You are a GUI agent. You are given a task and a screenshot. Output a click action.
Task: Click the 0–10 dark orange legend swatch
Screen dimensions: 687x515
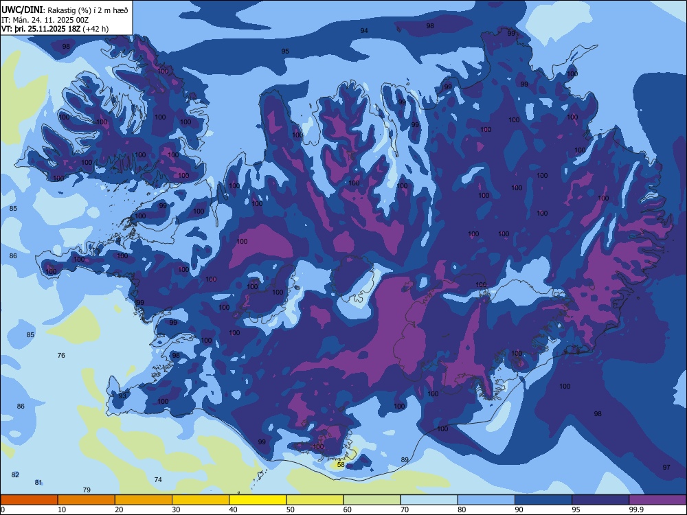(29, 500)
